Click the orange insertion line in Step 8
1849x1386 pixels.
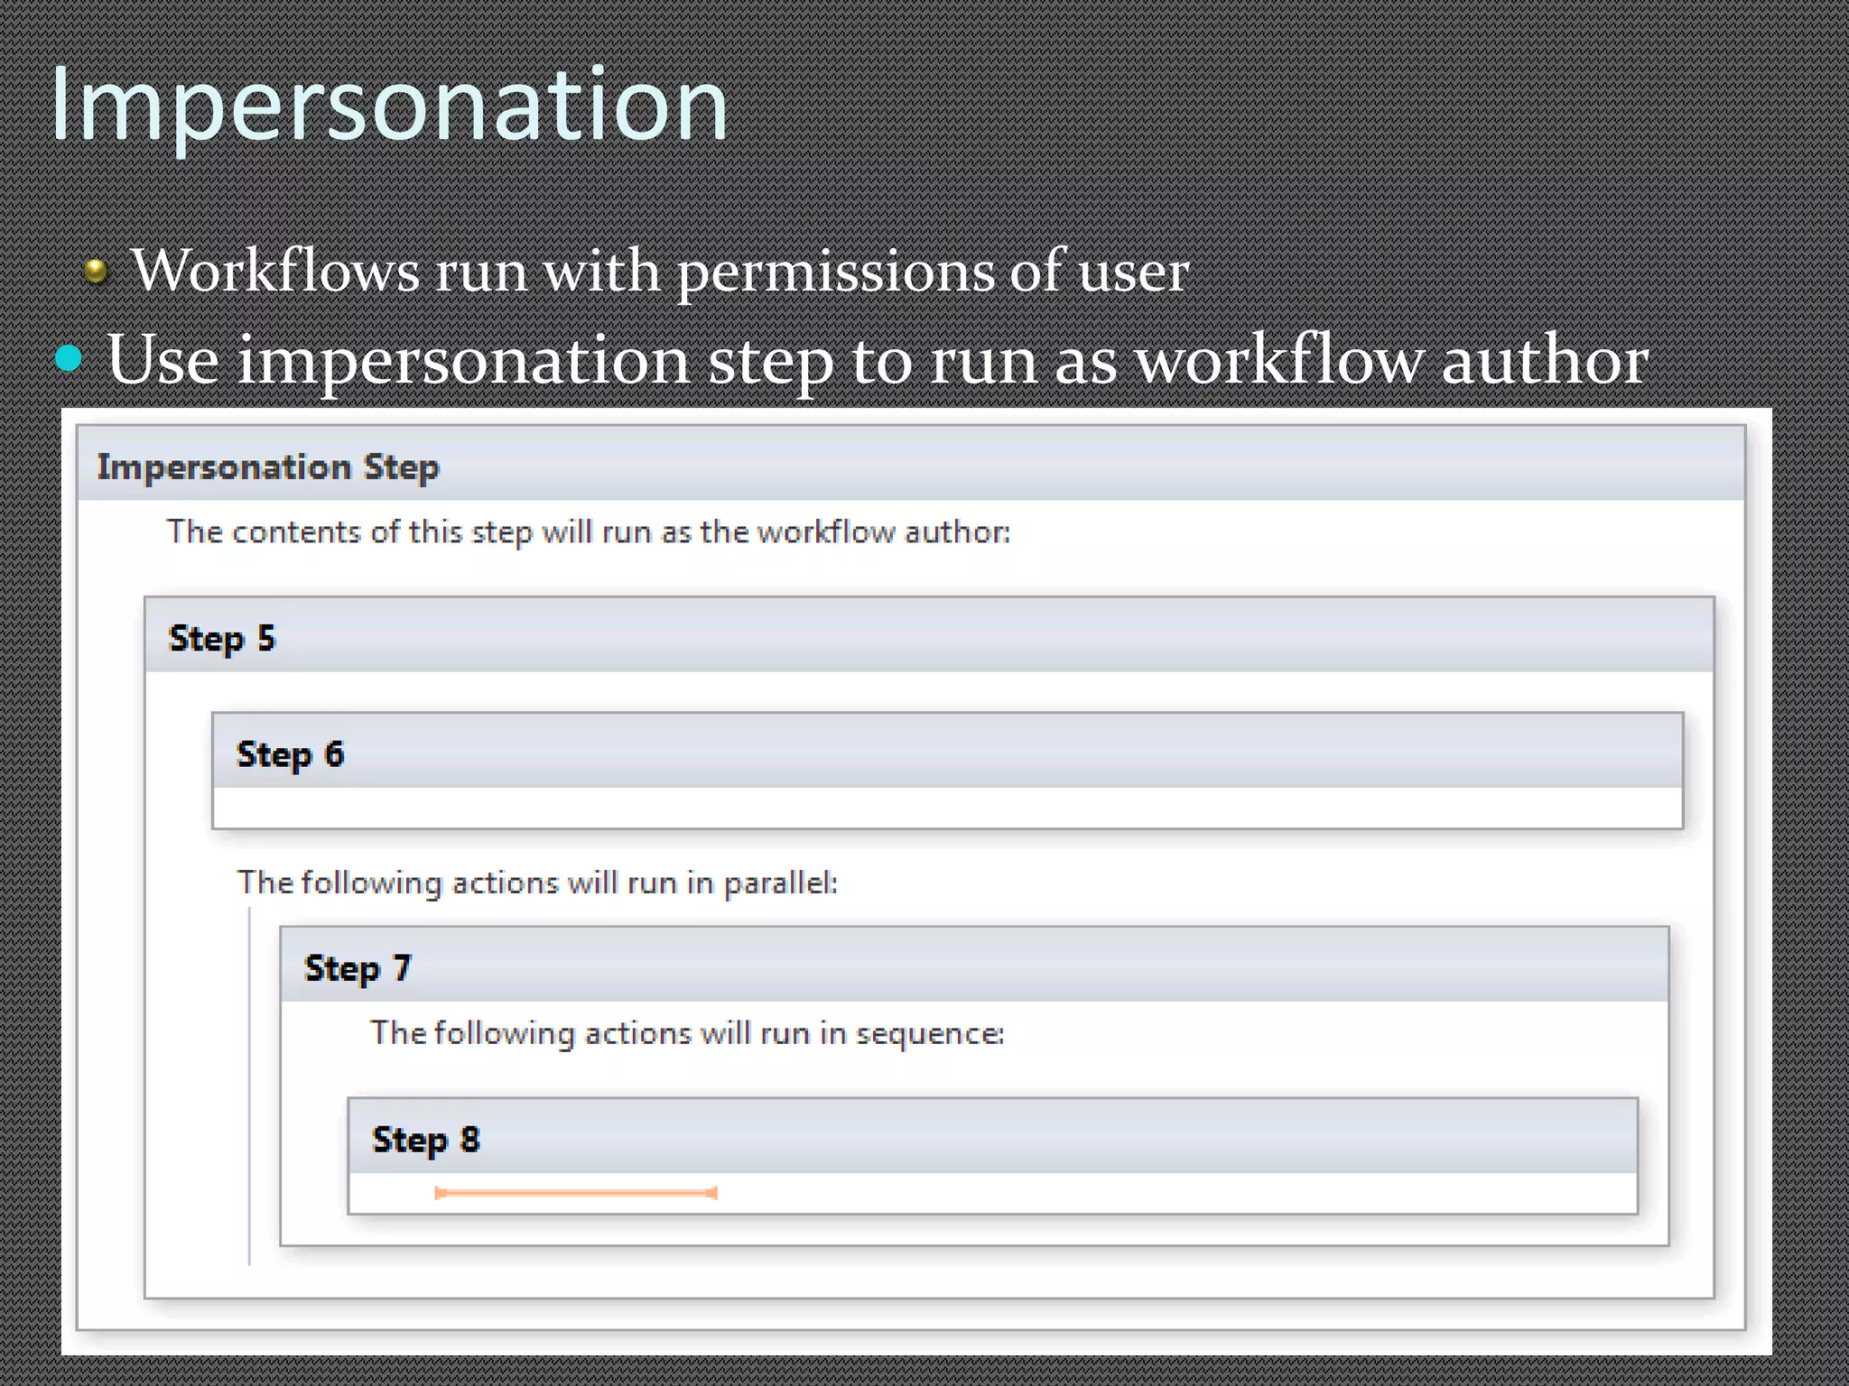click(x=576, y=1193)
